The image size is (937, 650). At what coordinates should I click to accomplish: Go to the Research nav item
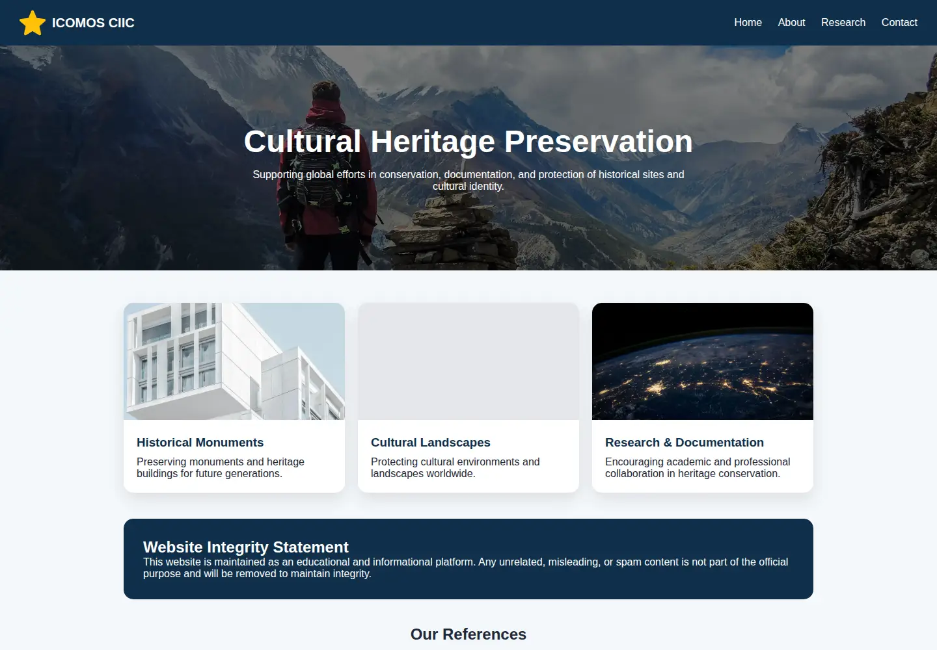coord(843,22)
